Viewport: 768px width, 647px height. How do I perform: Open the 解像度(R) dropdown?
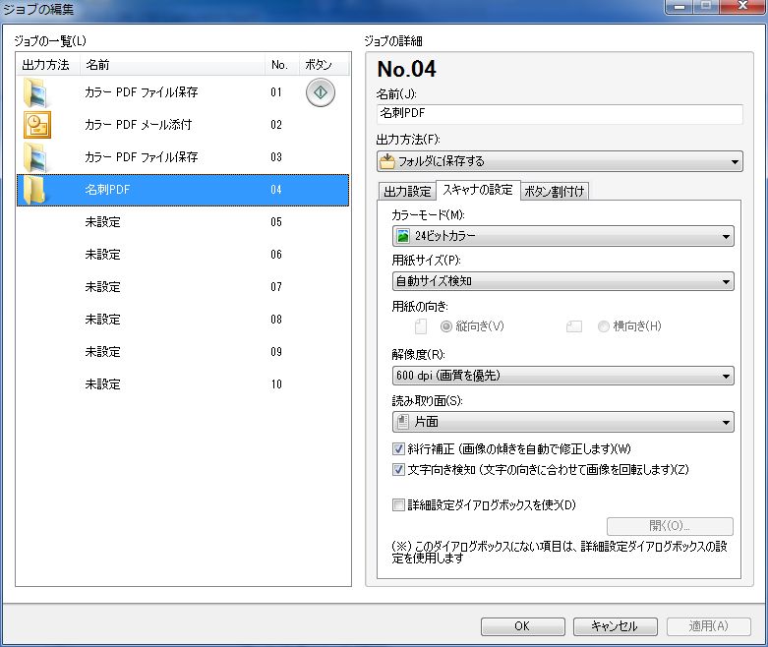click(563, 376)
